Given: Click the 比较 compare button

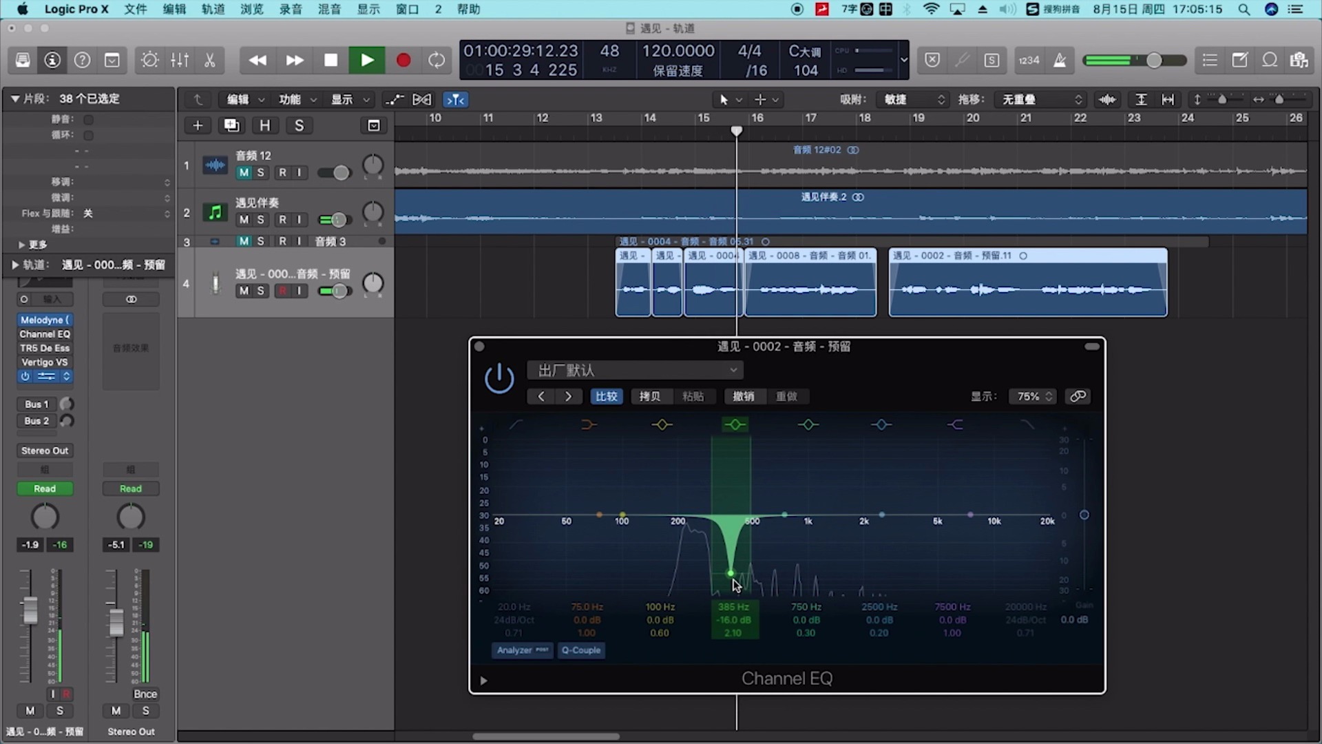Looking at the screenshot, I should pos(607,397).
